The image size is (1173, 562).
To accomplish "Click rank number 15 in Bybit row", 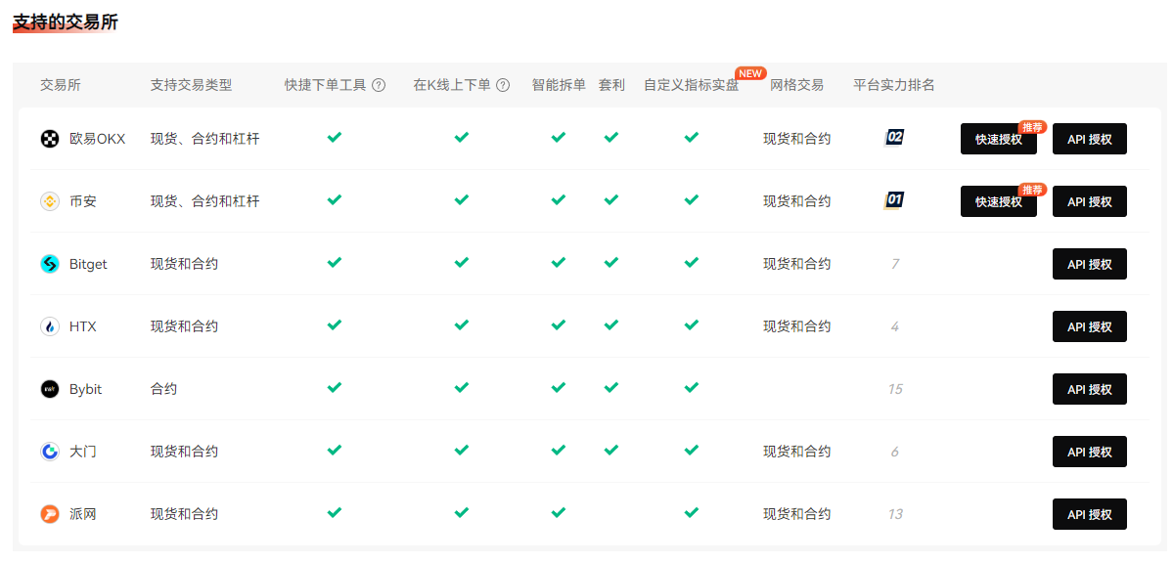I will click(x=895, y=389).
